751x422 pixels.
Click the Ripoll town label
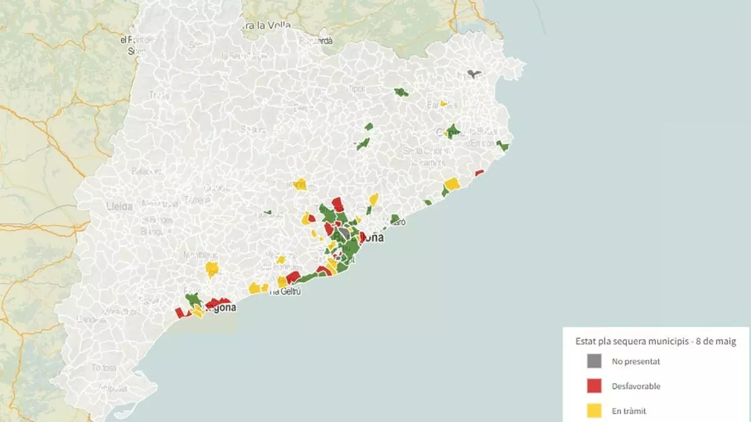point(355,89)
